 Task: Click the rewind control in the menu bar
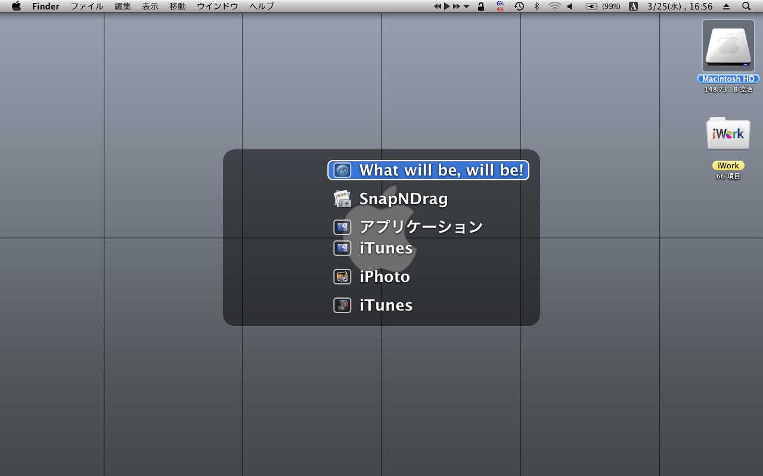[438, 6]
